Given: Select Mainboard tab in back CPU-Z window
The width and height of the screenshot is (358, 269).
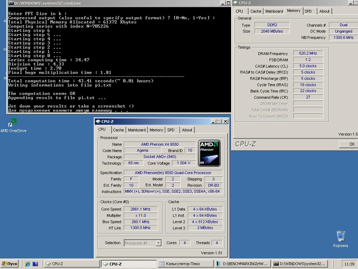Looking at the screenshot, I should pos(274,11).
